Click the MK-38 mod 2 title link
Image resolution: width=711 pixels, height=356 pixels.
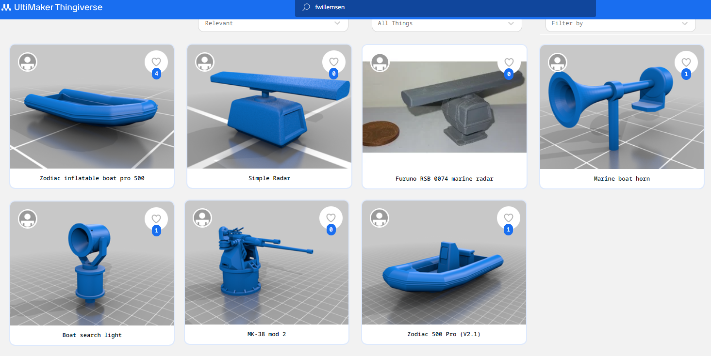[267, 334]
